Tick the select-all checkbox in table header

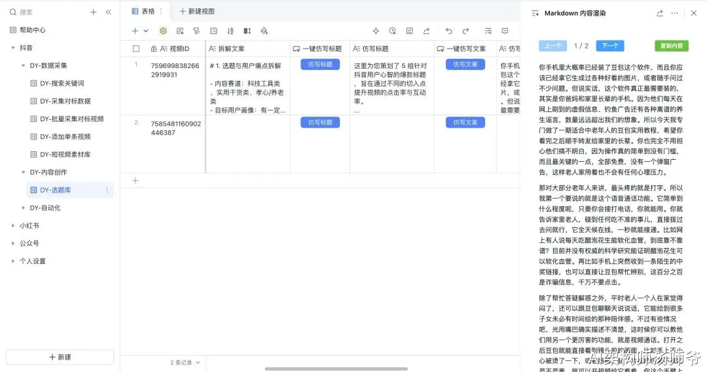pos(136,48)
